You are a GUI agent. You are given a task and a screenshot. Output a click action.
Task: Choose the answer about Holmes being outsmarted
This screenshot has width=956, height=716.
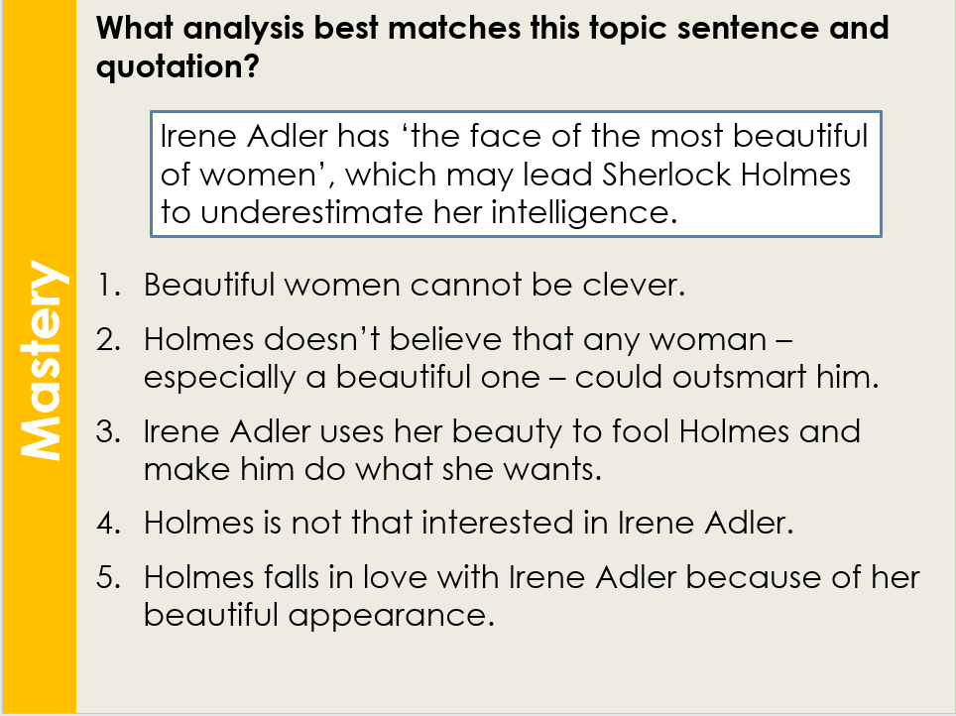coord(511,358)
